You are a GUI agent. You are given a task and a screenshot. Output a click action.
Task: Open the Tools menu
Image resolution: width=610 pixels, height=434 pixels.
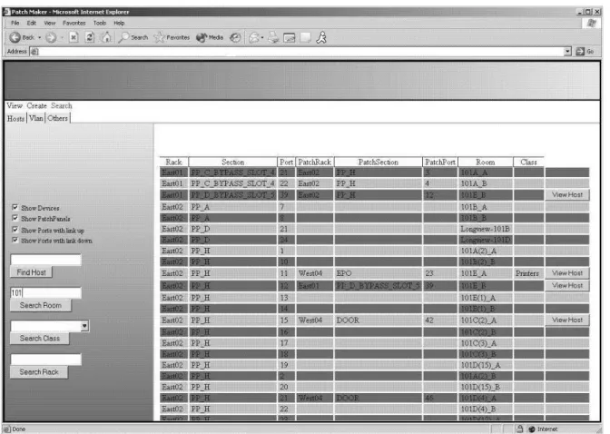tap(100, 23)
